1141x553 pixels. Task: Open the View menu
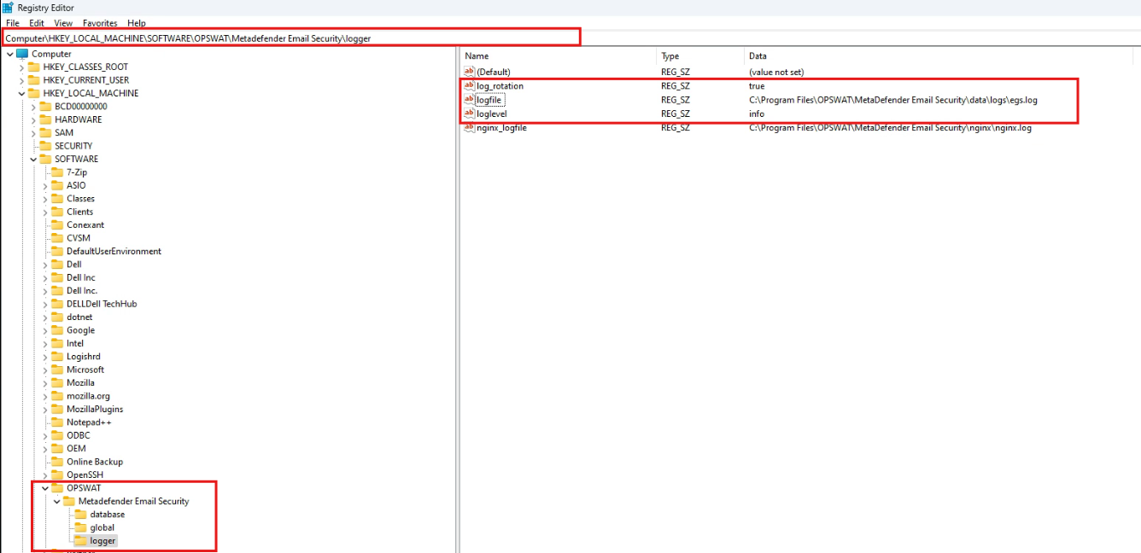pyautogui.click(x=63, y=23)
